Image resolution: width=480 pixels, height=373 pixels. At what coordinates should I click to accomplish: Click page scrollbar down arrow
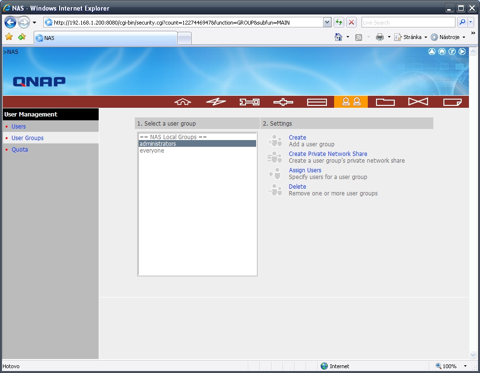click(473, 355)
